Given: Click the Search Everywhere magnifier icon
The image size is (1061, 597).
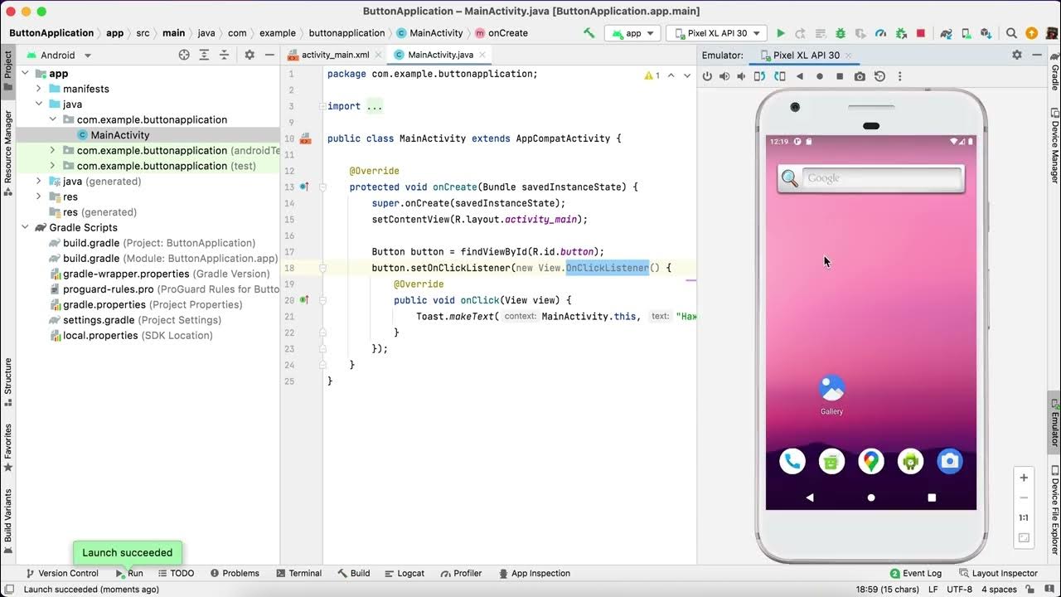Looking at the screenshot, I should tap(1011, 33).
